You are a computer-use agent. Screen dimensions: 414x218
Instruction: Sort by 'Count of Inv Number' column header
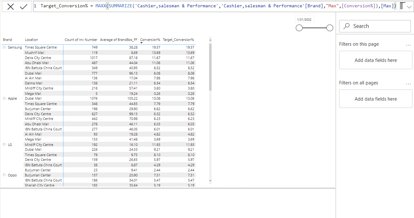pos(81,40)
